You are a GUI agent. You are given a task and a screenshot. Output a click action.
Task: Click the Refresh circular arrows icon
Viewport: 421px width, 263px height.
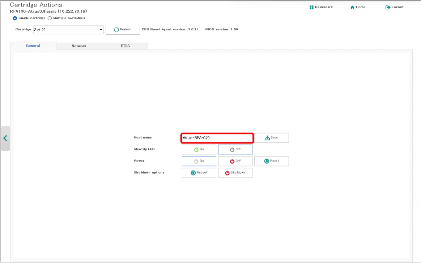[x=116, y=30]
